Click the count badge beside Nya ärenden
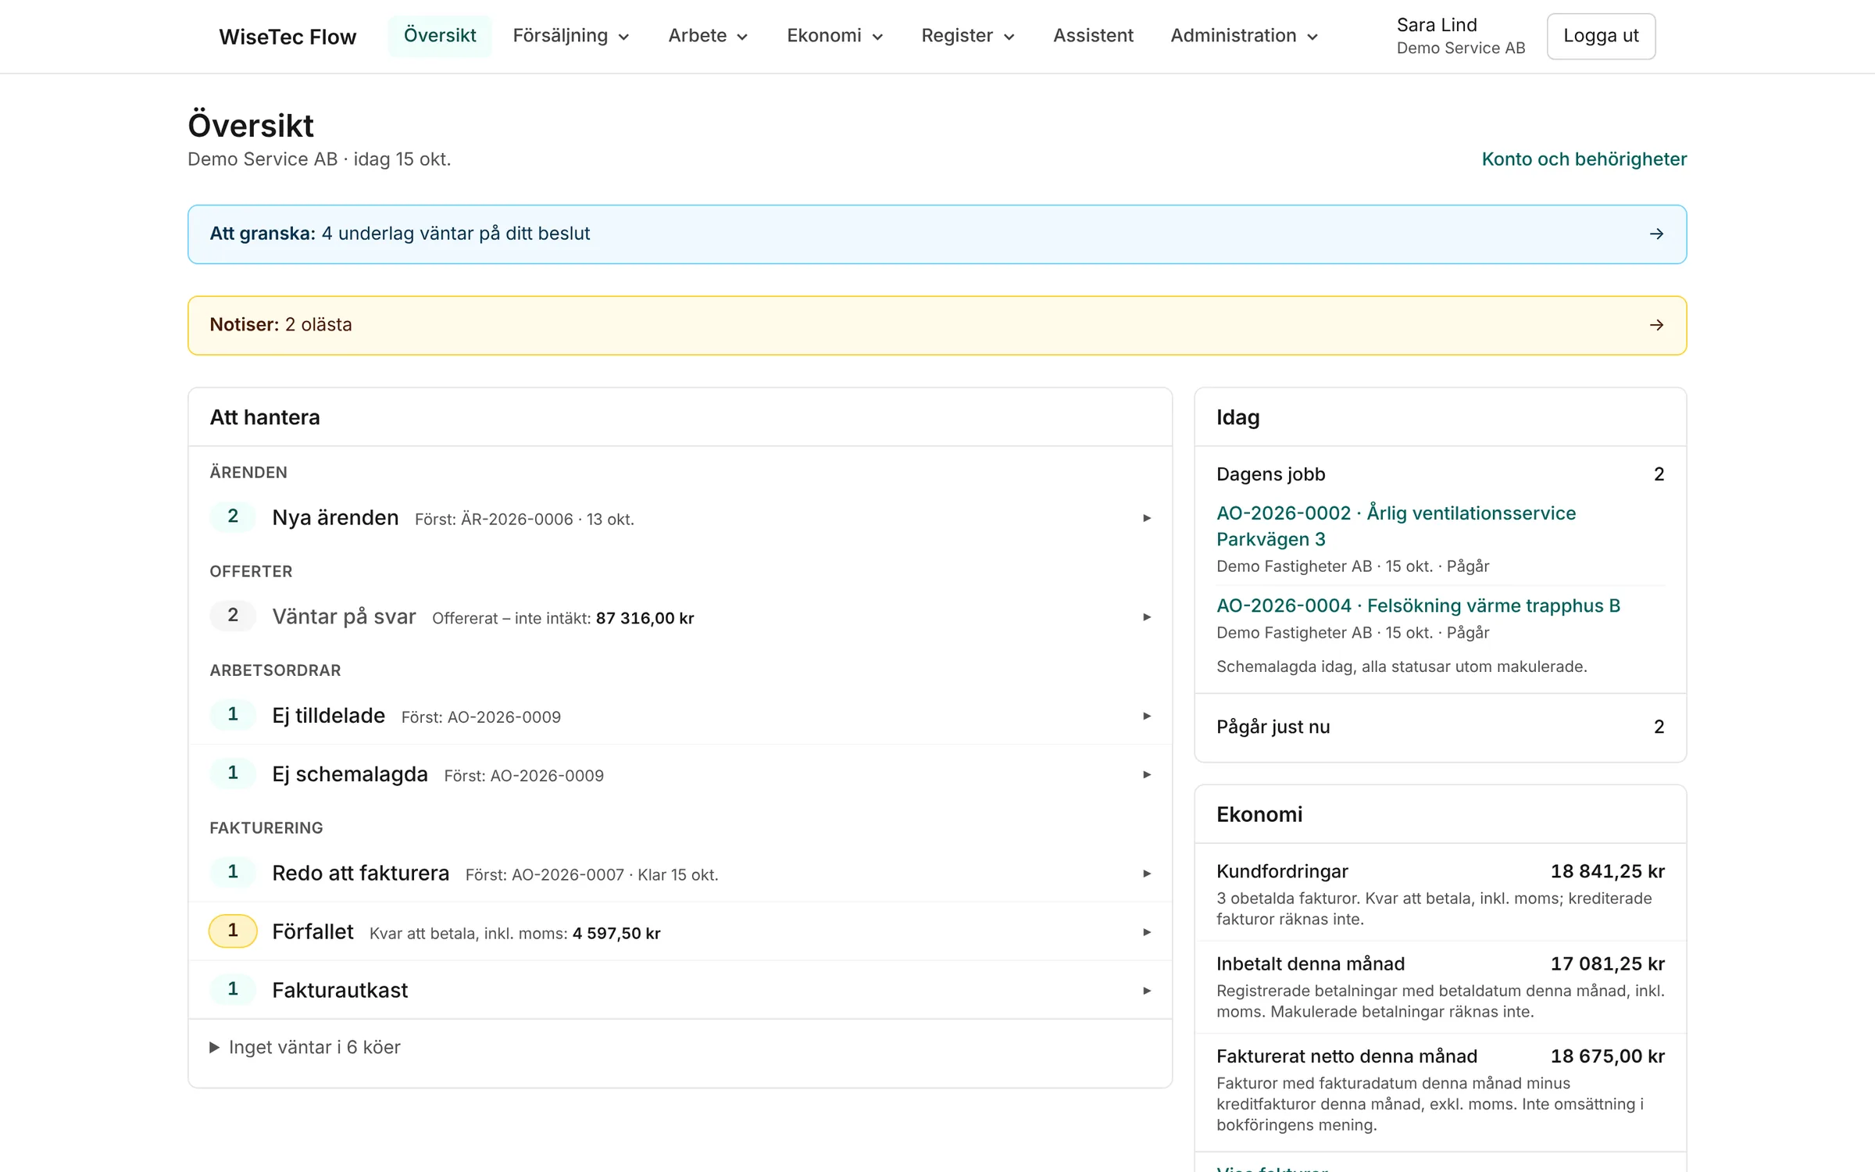This screenshot has height=1172, width=1875. (233, 516)
